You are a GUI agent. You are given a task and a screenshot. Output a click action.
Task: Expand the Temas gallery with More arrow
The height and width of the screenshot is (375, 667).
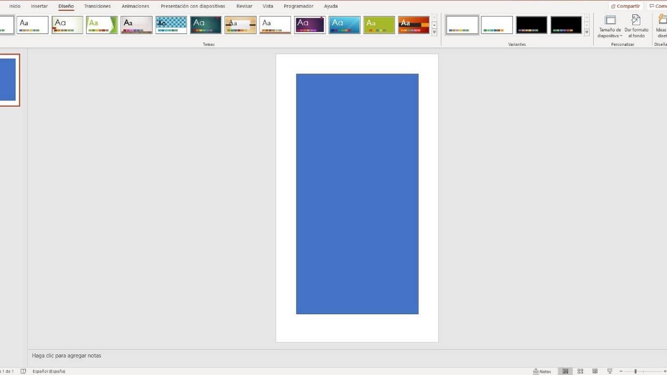434,33
